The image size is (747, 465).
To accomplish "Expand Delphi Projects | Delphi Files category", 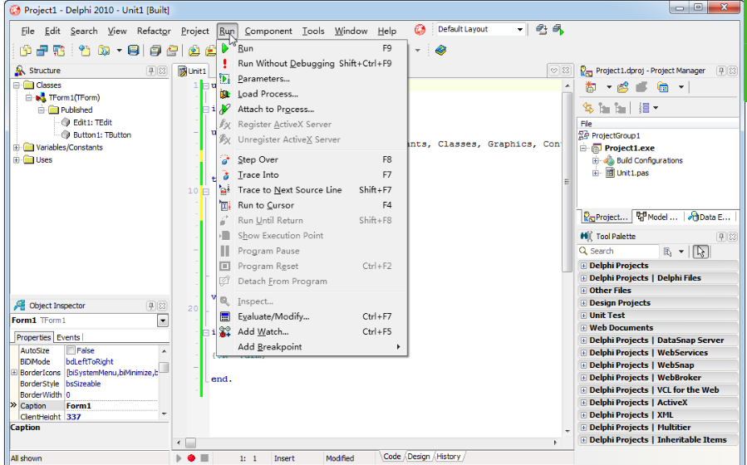I will [583, 278].
